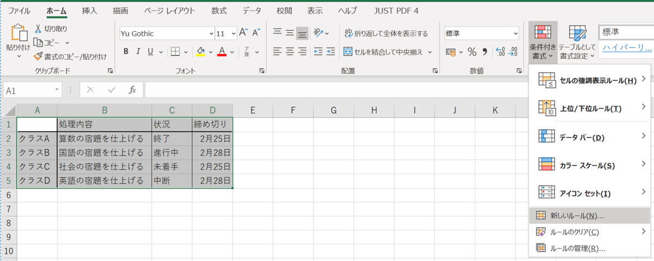The height and width of the screenshot is (261, 654).
Task: Click the Cut (切り取り) scissors icon
Action: 38,29
